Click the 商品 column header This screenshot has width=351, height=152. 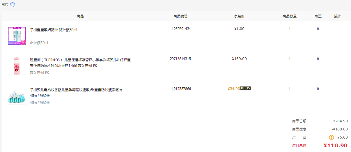point(80,16)
